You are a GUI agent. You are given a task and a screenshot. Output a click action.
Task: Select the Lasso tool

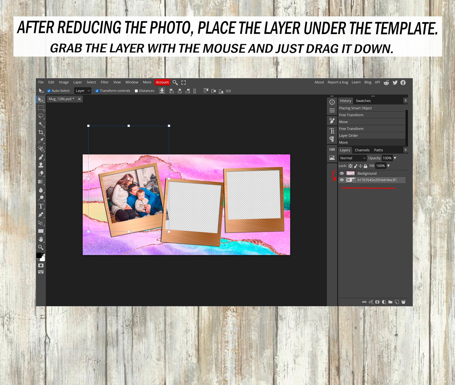[41, 116]
